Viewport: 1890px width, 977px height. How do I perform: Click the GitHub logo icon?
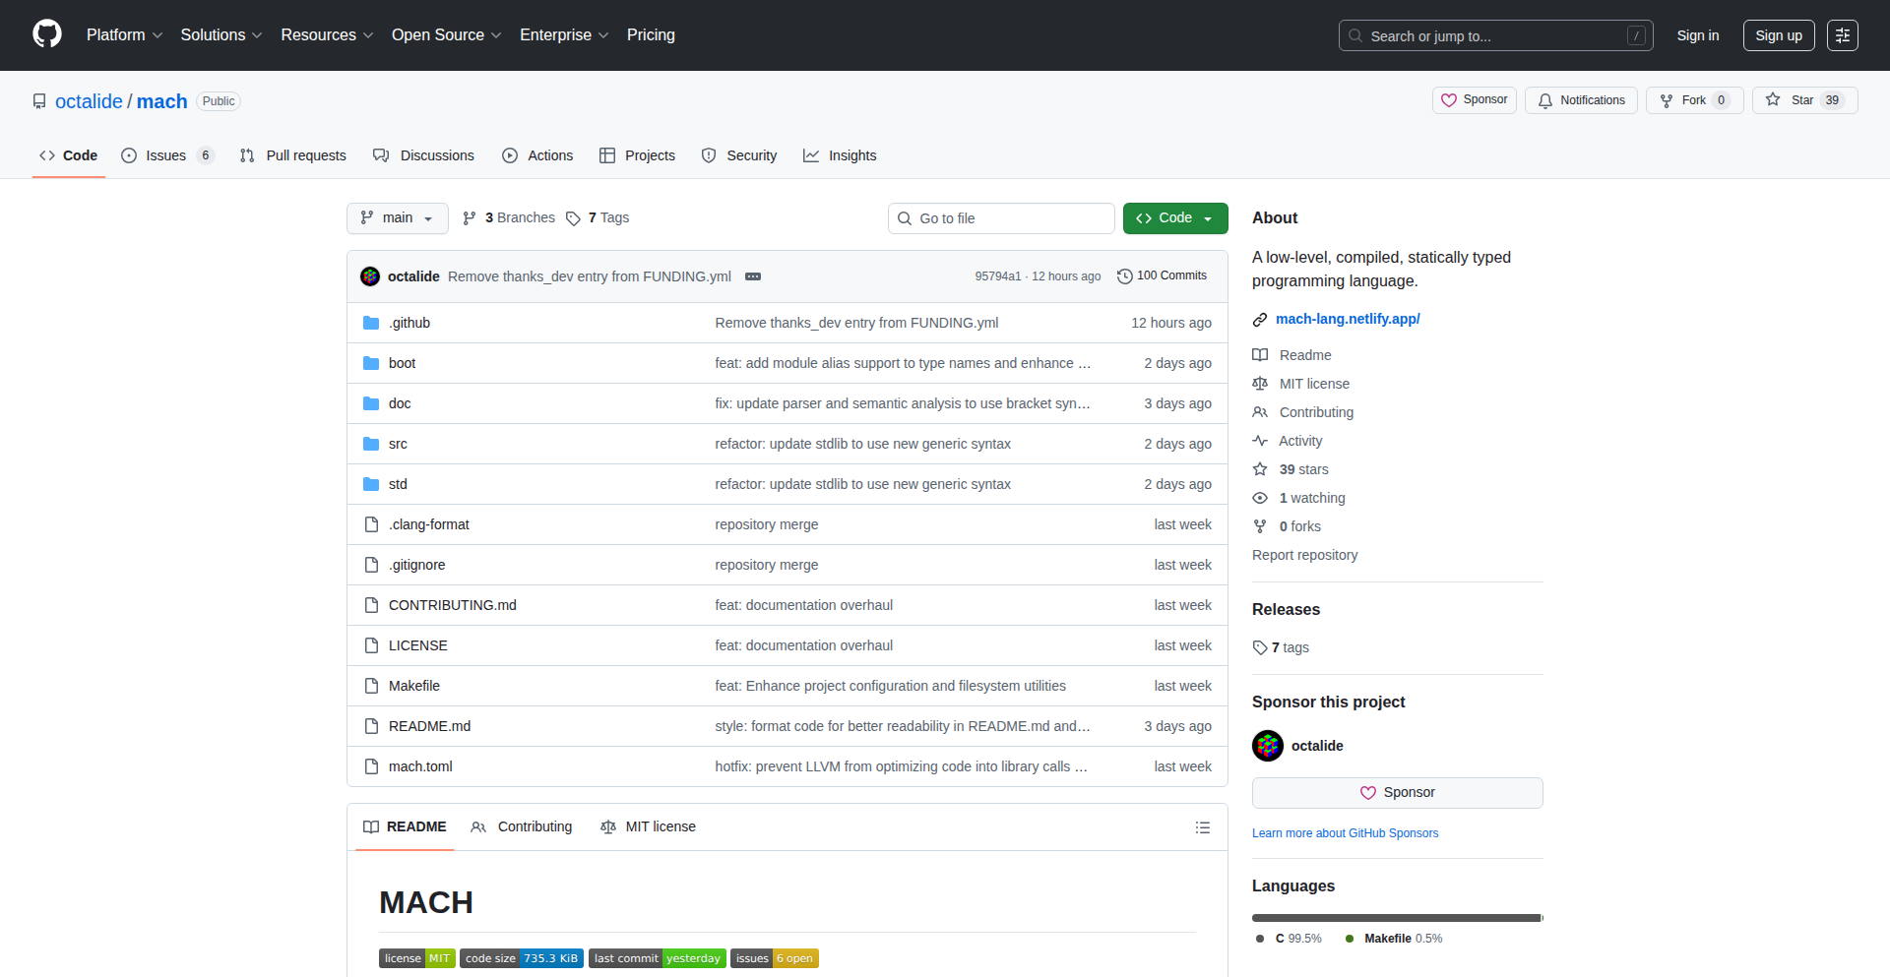(47, 34)
